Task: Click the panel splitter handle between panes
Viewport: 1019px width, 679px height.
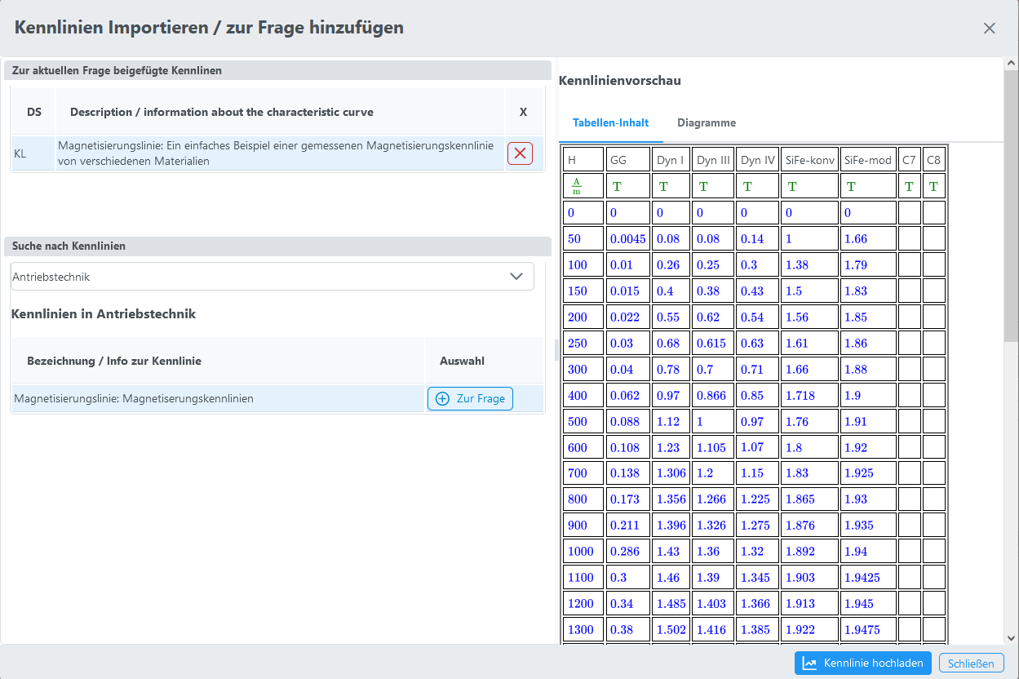Action: pyautogui.click(x=556, y=350)
